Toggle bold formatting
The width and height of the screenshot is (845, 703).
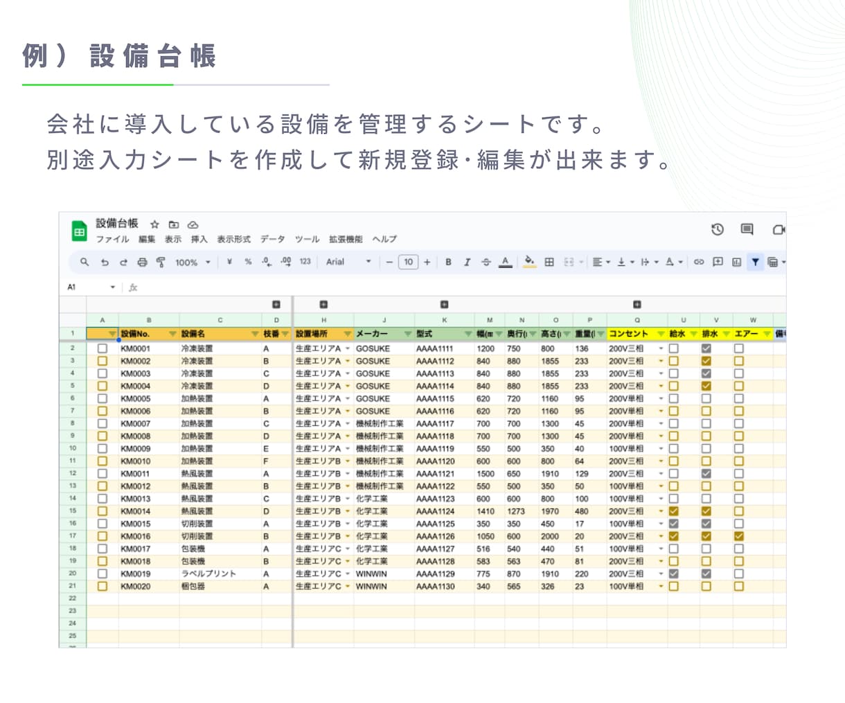click(448, 262)
